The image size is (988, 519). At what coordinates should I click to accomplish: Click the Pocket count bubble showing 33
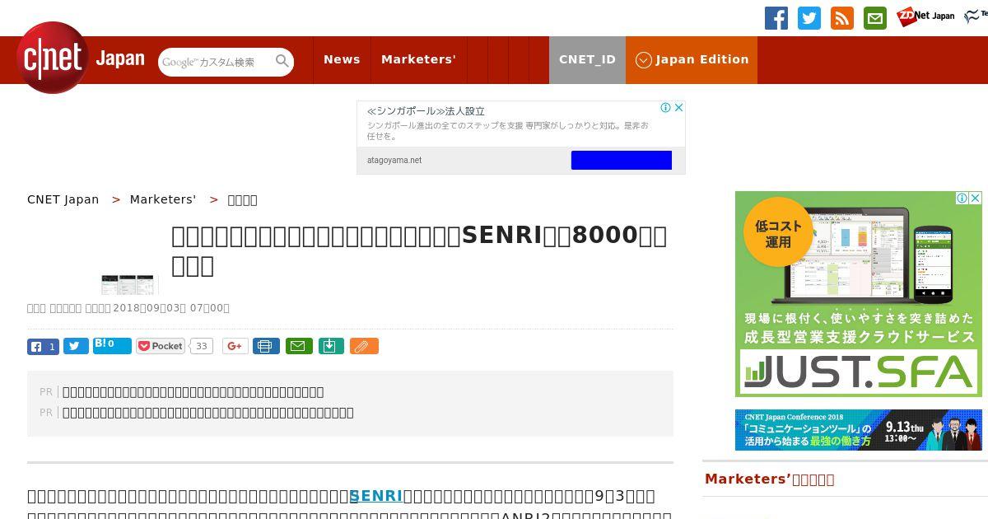tap(201, 346)
